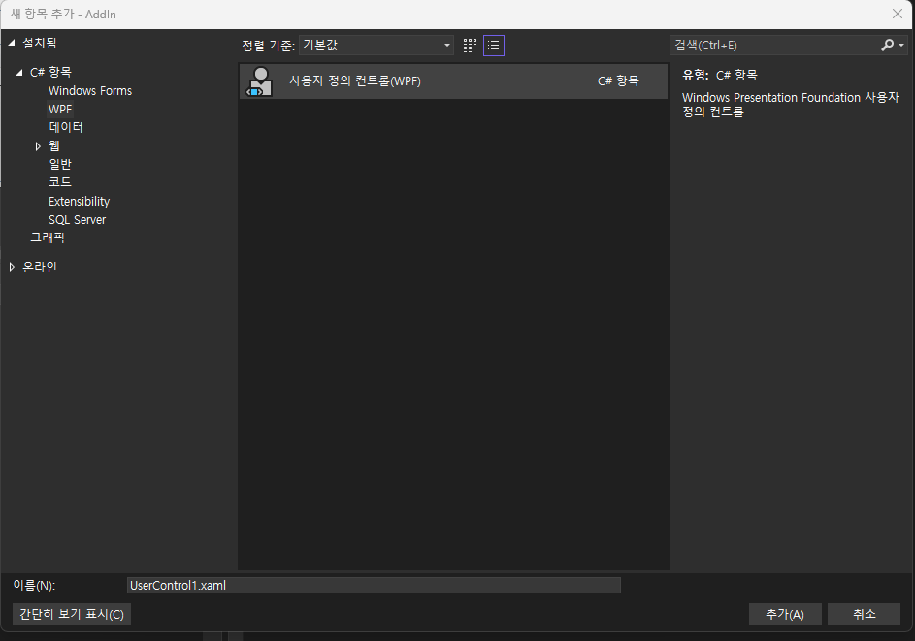Expand the 웹 tree node
Image resolution: width=915 pixels, height=641 pixels.
coord(38,146)
